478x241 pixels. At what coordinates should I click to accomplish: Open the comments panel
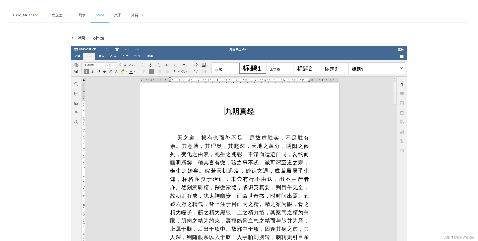pyautogui.click(x=76, y=94)
